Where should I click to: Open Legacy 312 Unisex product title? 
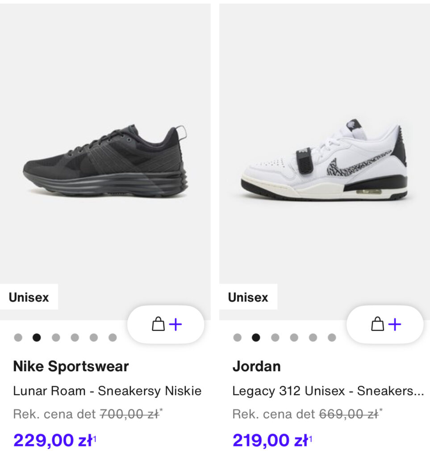coord(328,391)
